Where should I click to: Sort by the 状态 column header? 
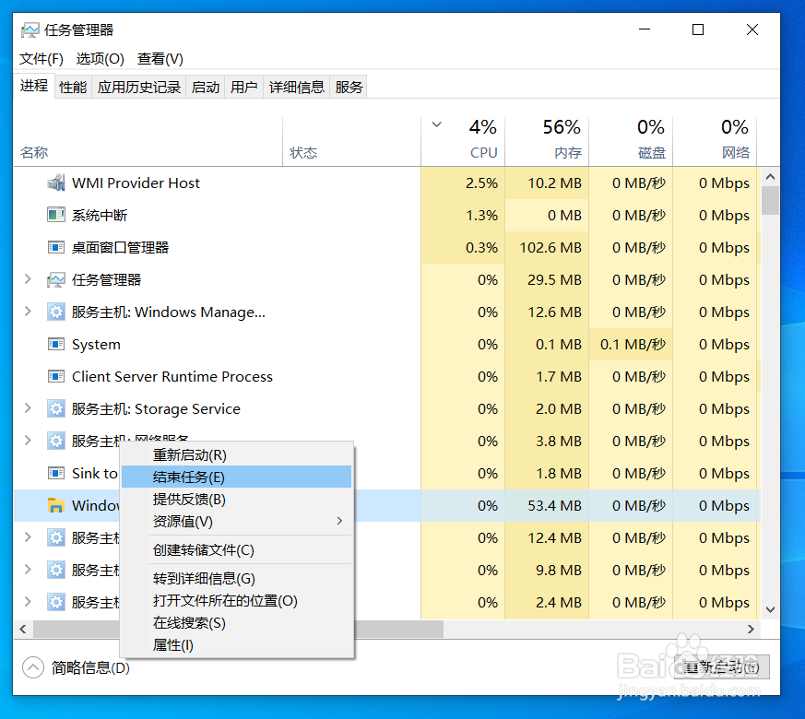tap(351, 142)
